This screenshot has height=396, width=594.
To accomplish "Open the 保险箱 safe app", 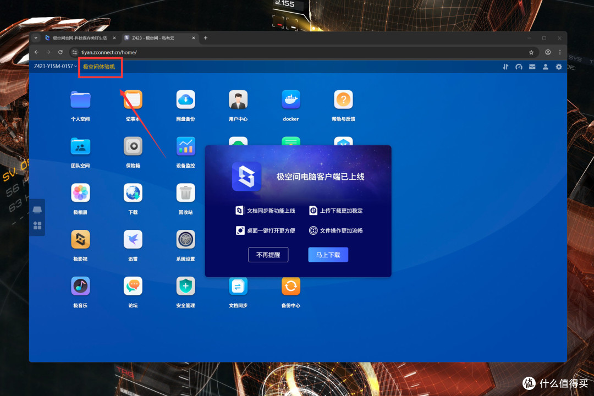I will pyautogui.click(x=133, y=146).
